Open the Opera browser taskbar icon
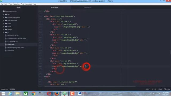 pyautogui.click(x=49, y=94)
